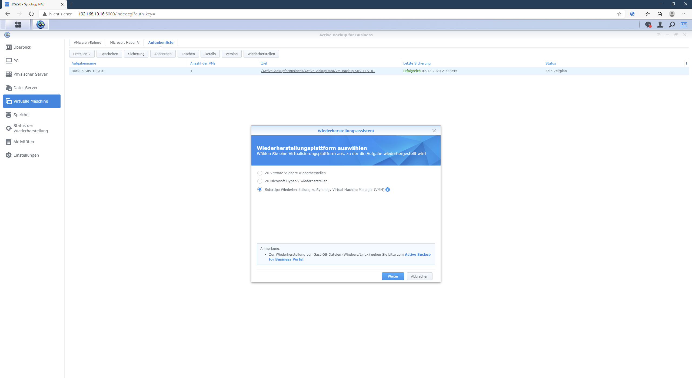This screenshot has width=692, height=378.
Task: Switch to the VMware vSphere tab
Action: pyautogui.click(x=87, y=43)
